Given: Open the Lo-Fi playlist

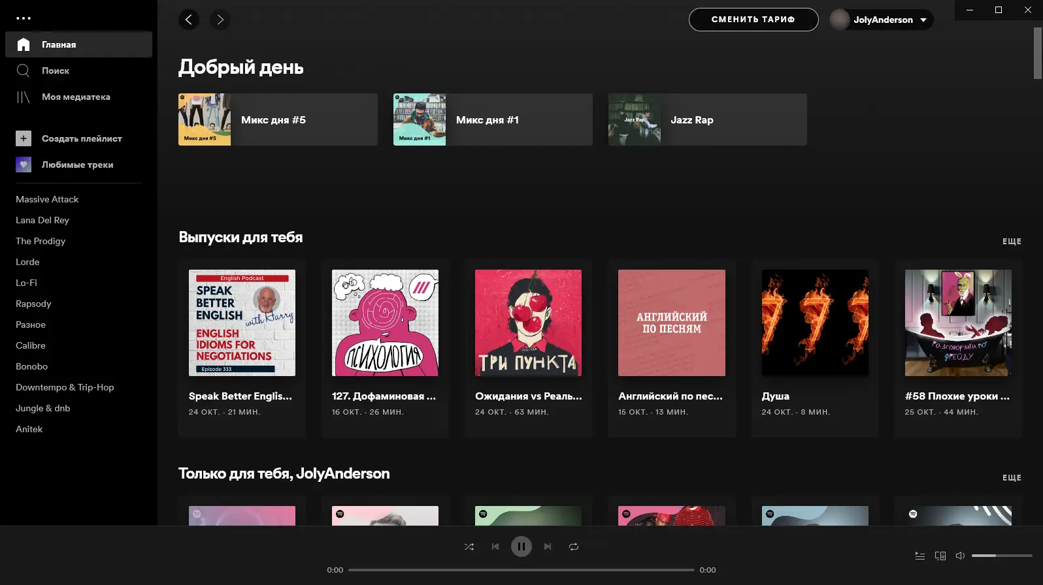Looking at the screenshot, I should pyautogui.click(x=26, y=283).
